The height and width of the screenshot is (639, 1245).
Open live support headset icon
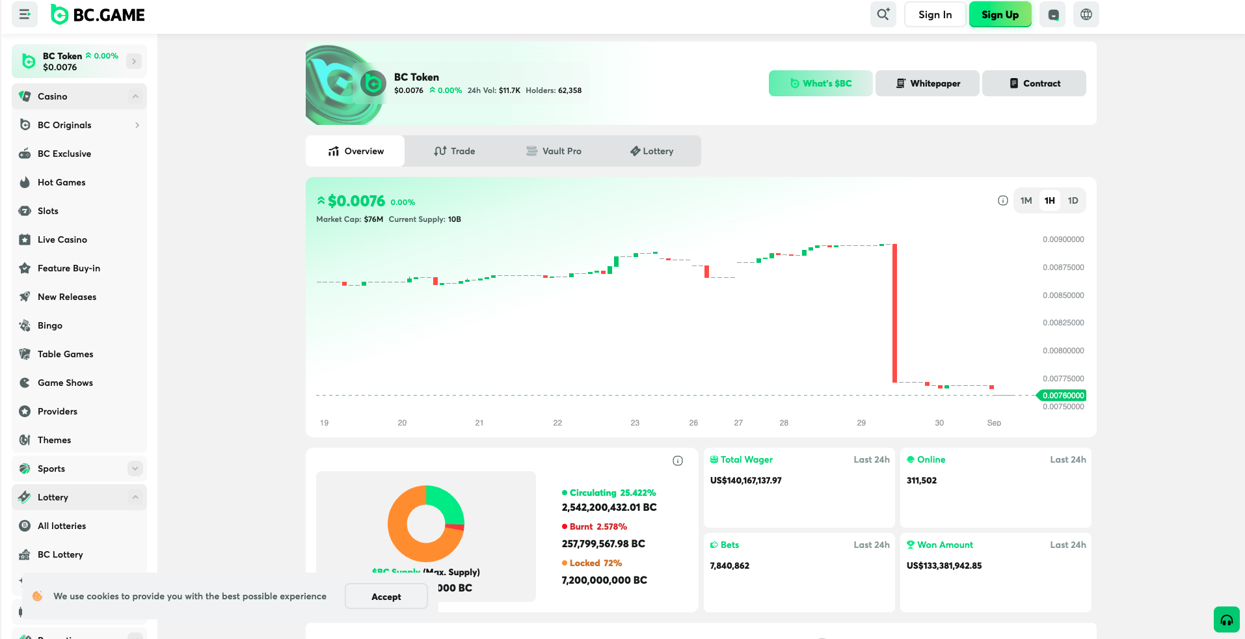[x=1227, y=619]
